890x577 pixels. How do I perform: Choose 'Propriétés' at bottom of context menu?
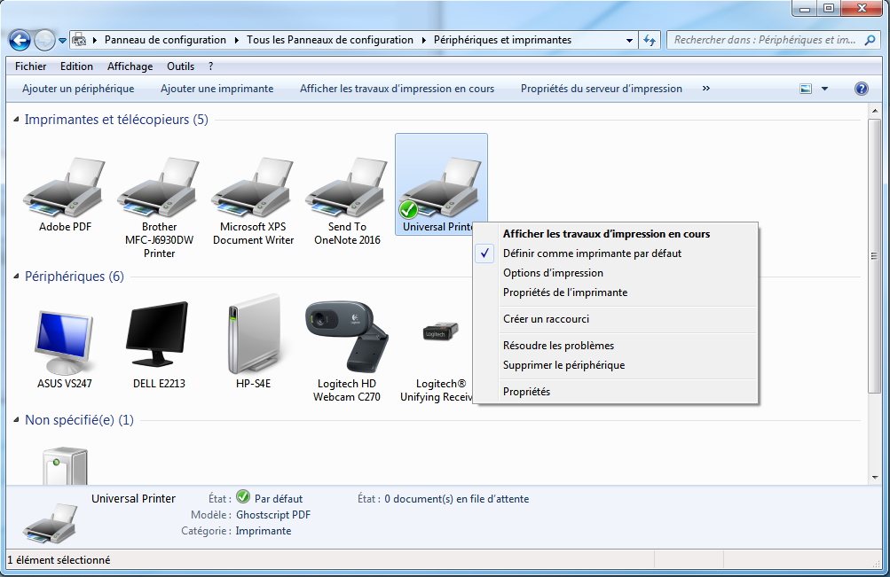(x=526, y=392)
